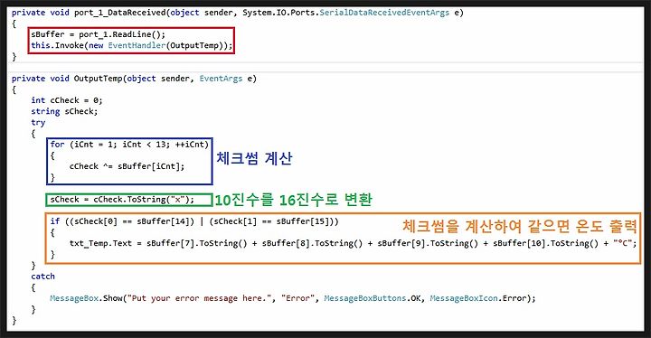Click the line string sCheck;
The image size is (651, 338).
(64, 111)
